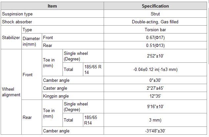Click the Specification column header

[155, 6]
